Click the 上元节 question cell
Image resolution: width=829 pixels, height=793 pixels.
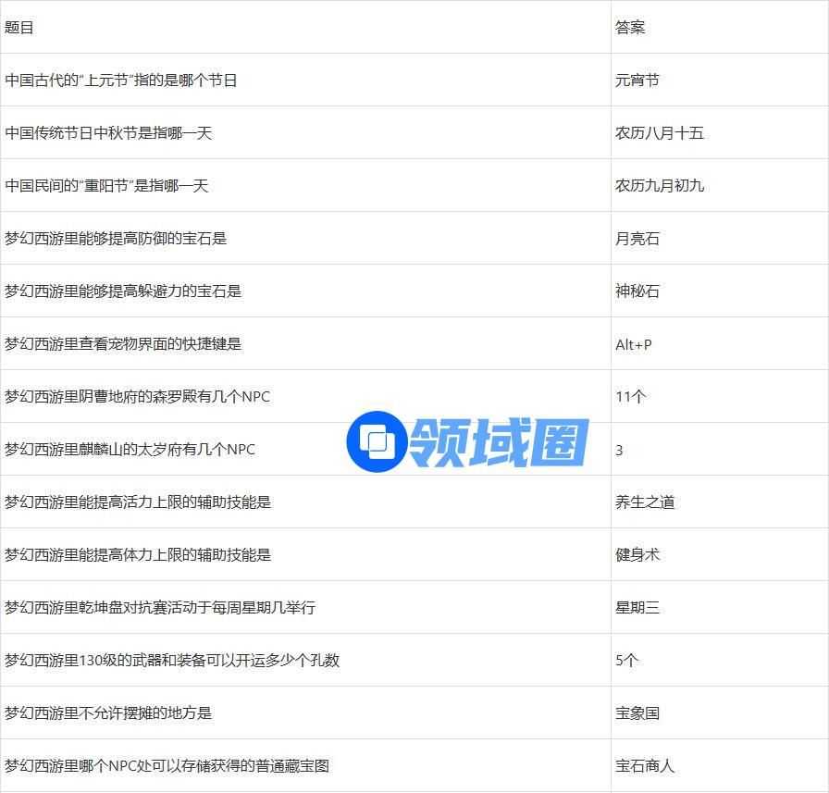click(121, 81)
